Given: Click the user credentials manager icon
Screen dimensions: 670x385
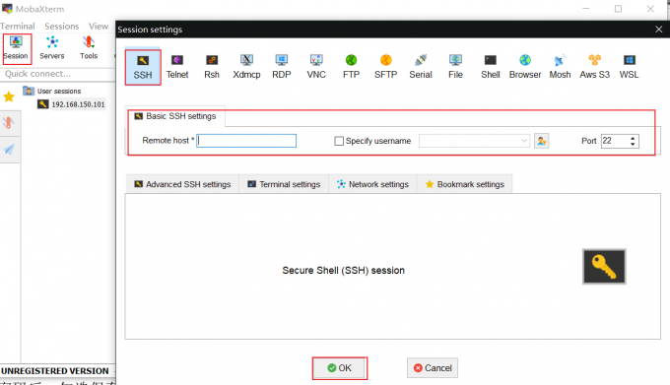Looking at the screenshot, I should [541, 141].
